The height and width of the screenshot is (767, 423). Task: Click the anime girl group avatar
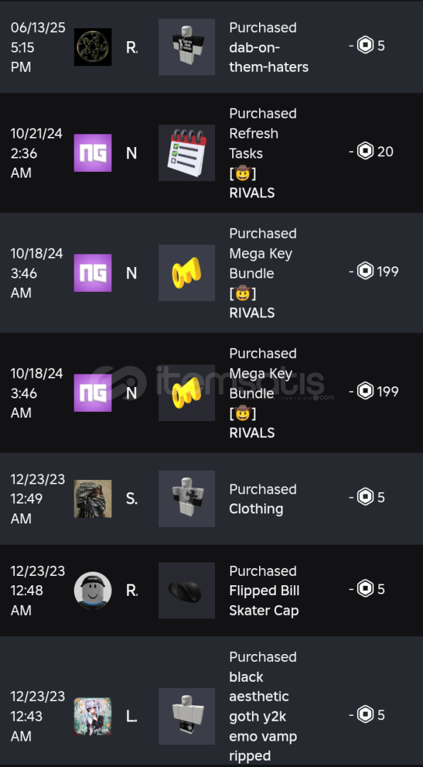[92, 716]
